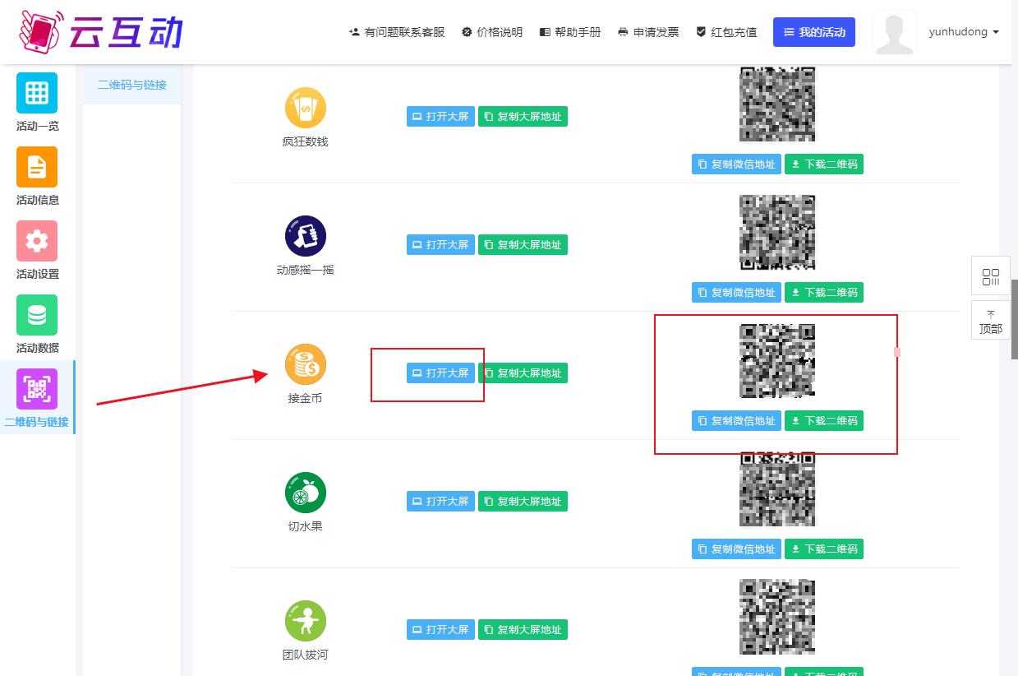This screenshot has height=676, width=1018.
Task: Download QR code for 接金币
Action: pyautogui.click(x=824, y=420)
